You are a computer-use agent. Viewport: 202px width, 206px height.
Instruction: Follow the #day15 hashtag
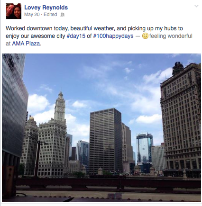pyautogui.click(x=76, y=36)
